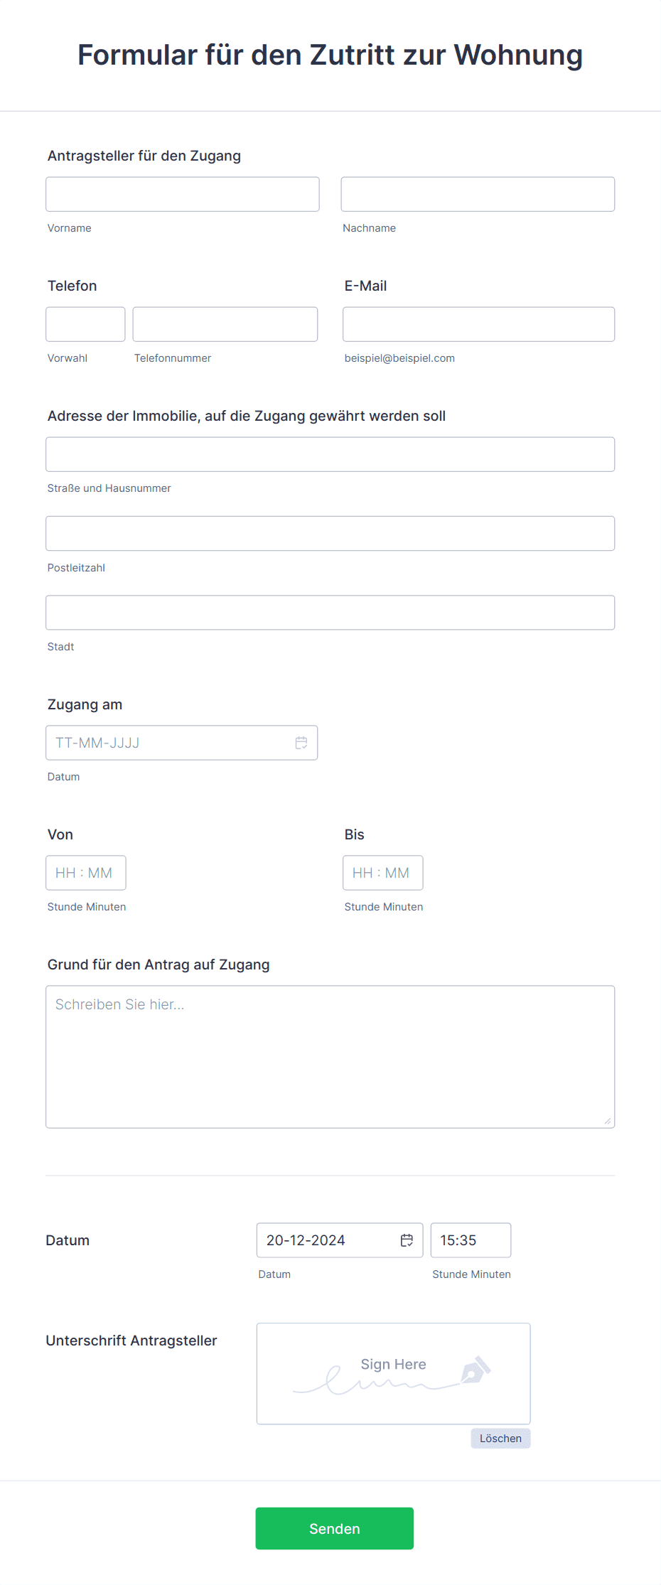Click the Senden submit button
This screenshot has width=661, height=1585.
(x=334, y=1528)
